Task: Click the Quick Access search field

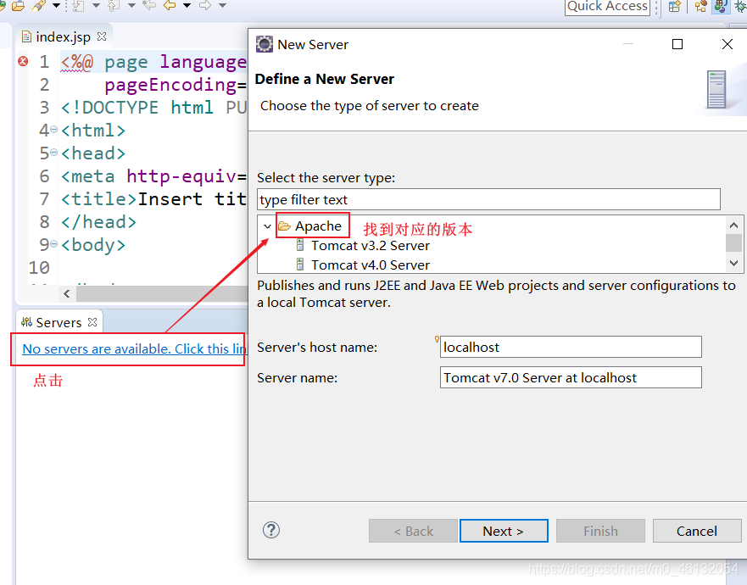Action: [x=607, y=7]
